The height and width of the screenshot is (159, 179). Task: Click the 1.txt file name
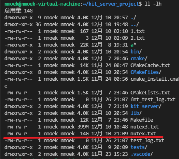click(137, 31)
